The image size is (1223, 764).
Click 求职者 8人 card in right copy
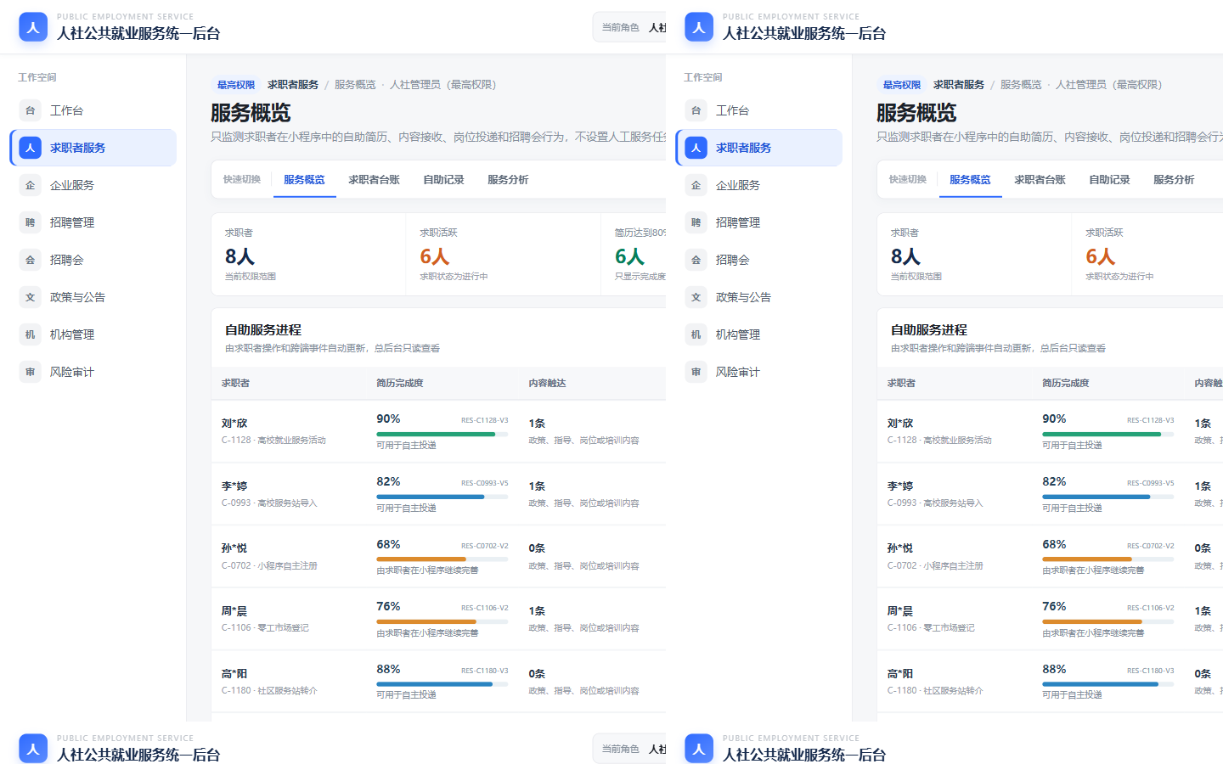(974, 255)
